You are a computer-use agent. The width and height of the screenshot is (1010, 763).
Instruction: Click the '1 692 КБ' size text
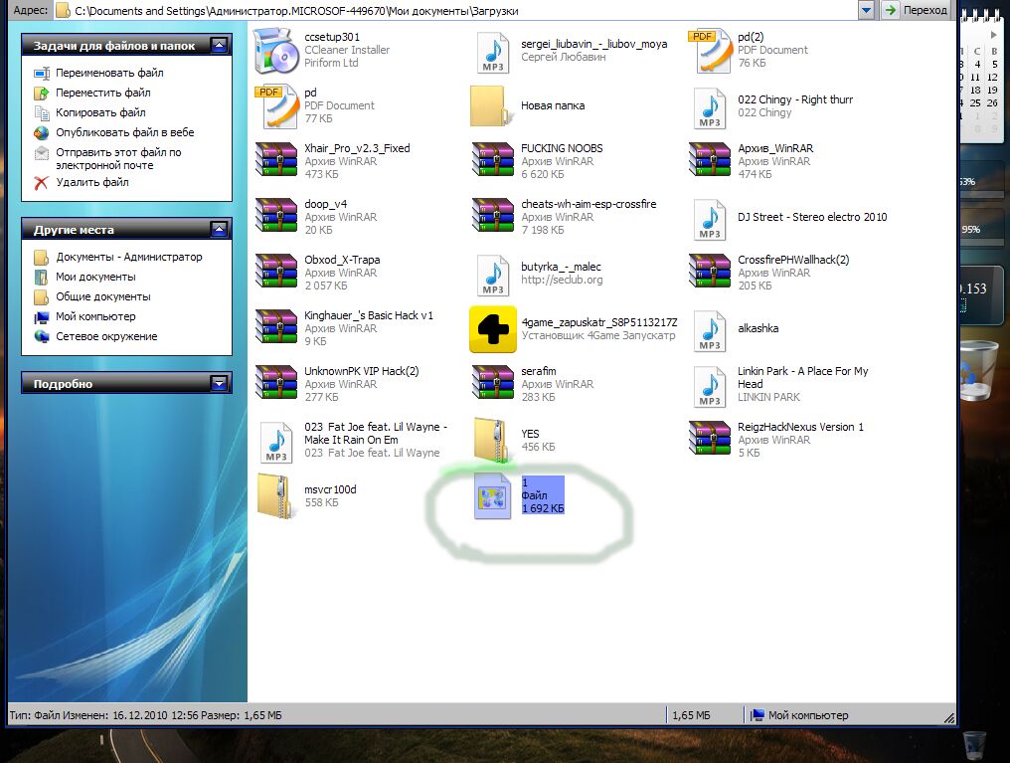click(543, 508)
